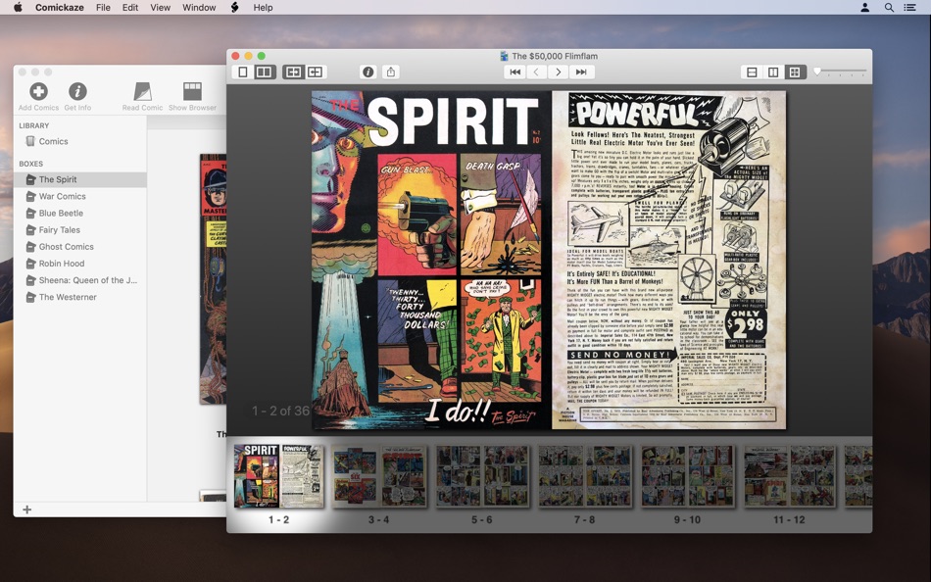Click the Add Comics toolbar icon
931x582 pixels.
pos(37,93)
